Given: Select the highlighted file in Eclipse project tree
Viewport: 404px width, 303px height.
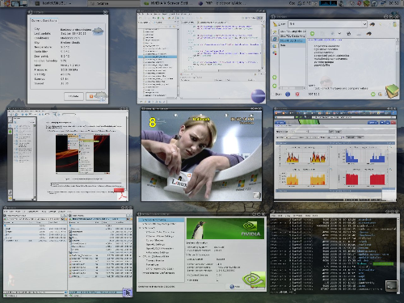Looking at the screenshot, I should point(158,57).
